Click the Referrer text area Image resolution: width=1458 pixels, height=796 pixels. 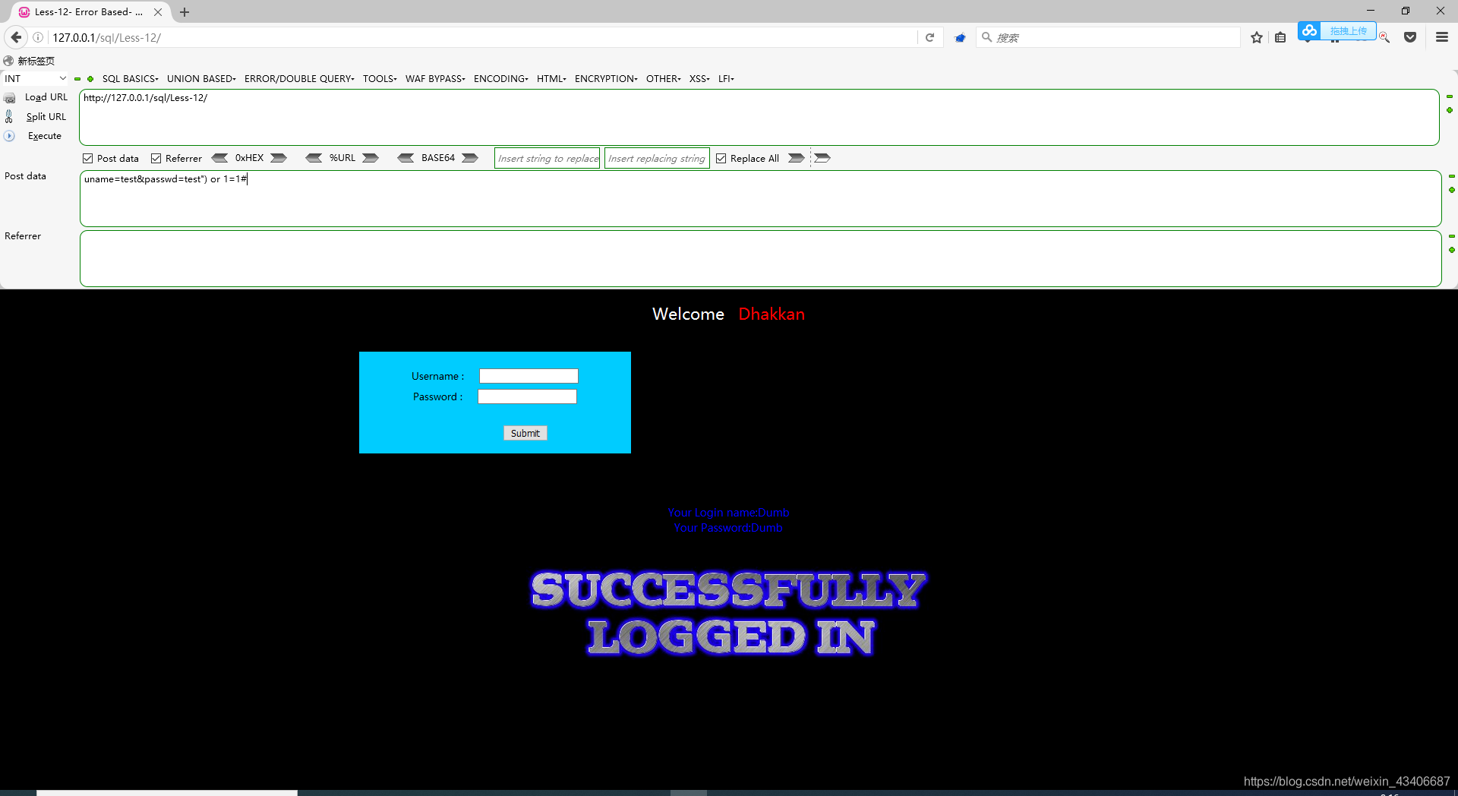(760, 258)
